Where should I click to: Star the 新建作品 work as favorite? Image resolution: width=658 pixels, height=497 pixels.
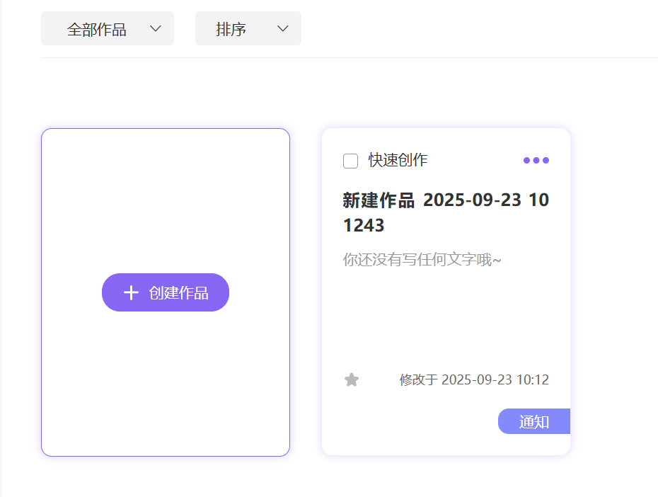click(352, 380)
